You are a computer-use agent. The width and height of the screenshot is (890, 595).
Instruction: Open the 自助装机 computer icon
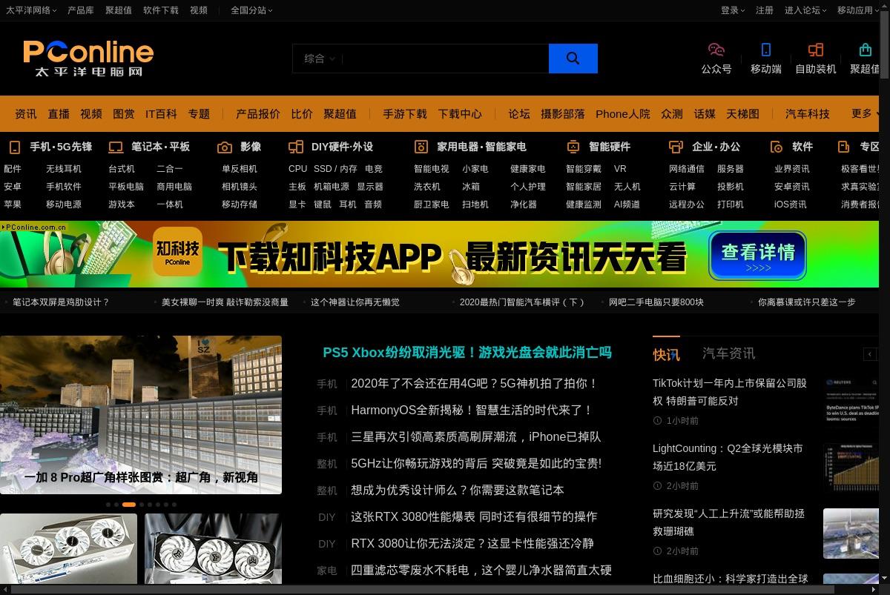click(x=816, y=50)
